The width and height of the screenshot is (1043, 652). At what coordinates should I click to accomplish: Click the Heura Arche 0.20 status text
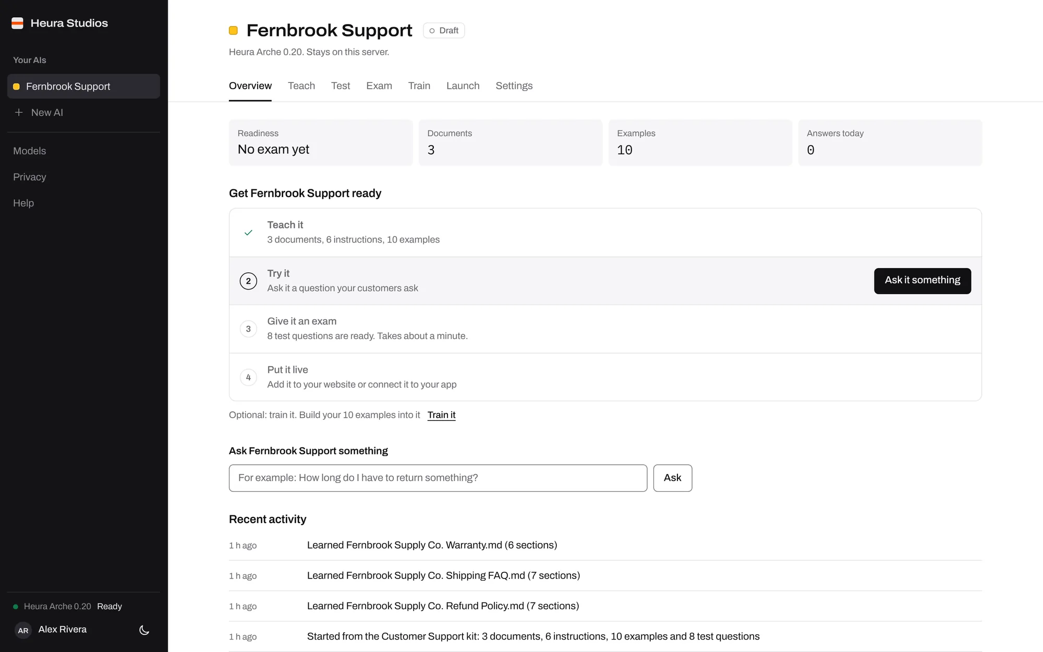click(57, 607)
